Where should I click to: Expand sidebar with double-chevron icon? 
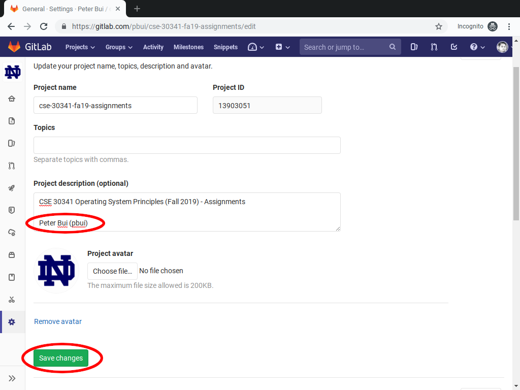point(12,378)
